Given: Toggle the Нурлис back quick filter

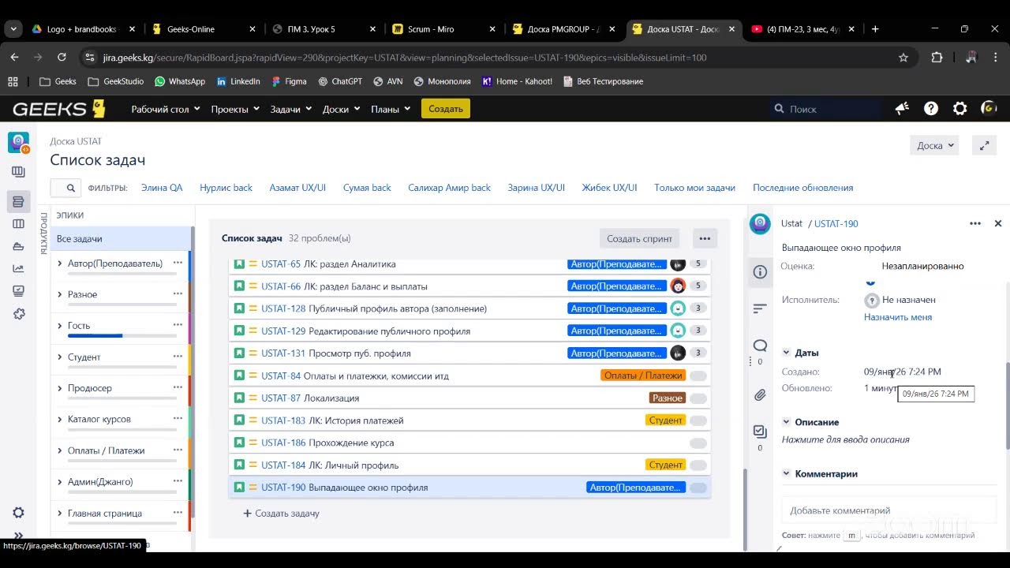Looking at the screenshot, I should [x=226, y=188].
